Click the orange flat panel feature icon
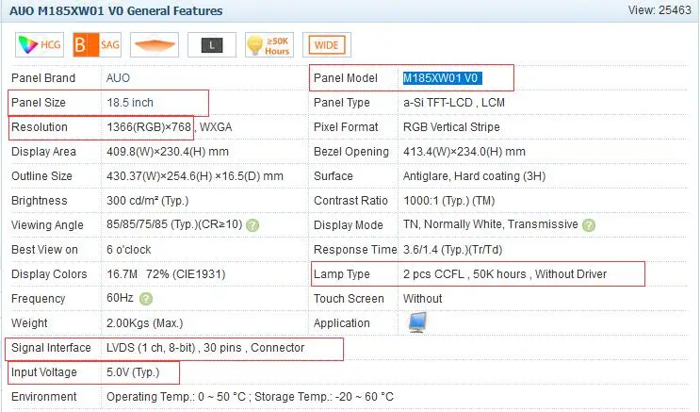Image resolution: width=700 pixels, height=412 pixels. [x=155, y=44]
